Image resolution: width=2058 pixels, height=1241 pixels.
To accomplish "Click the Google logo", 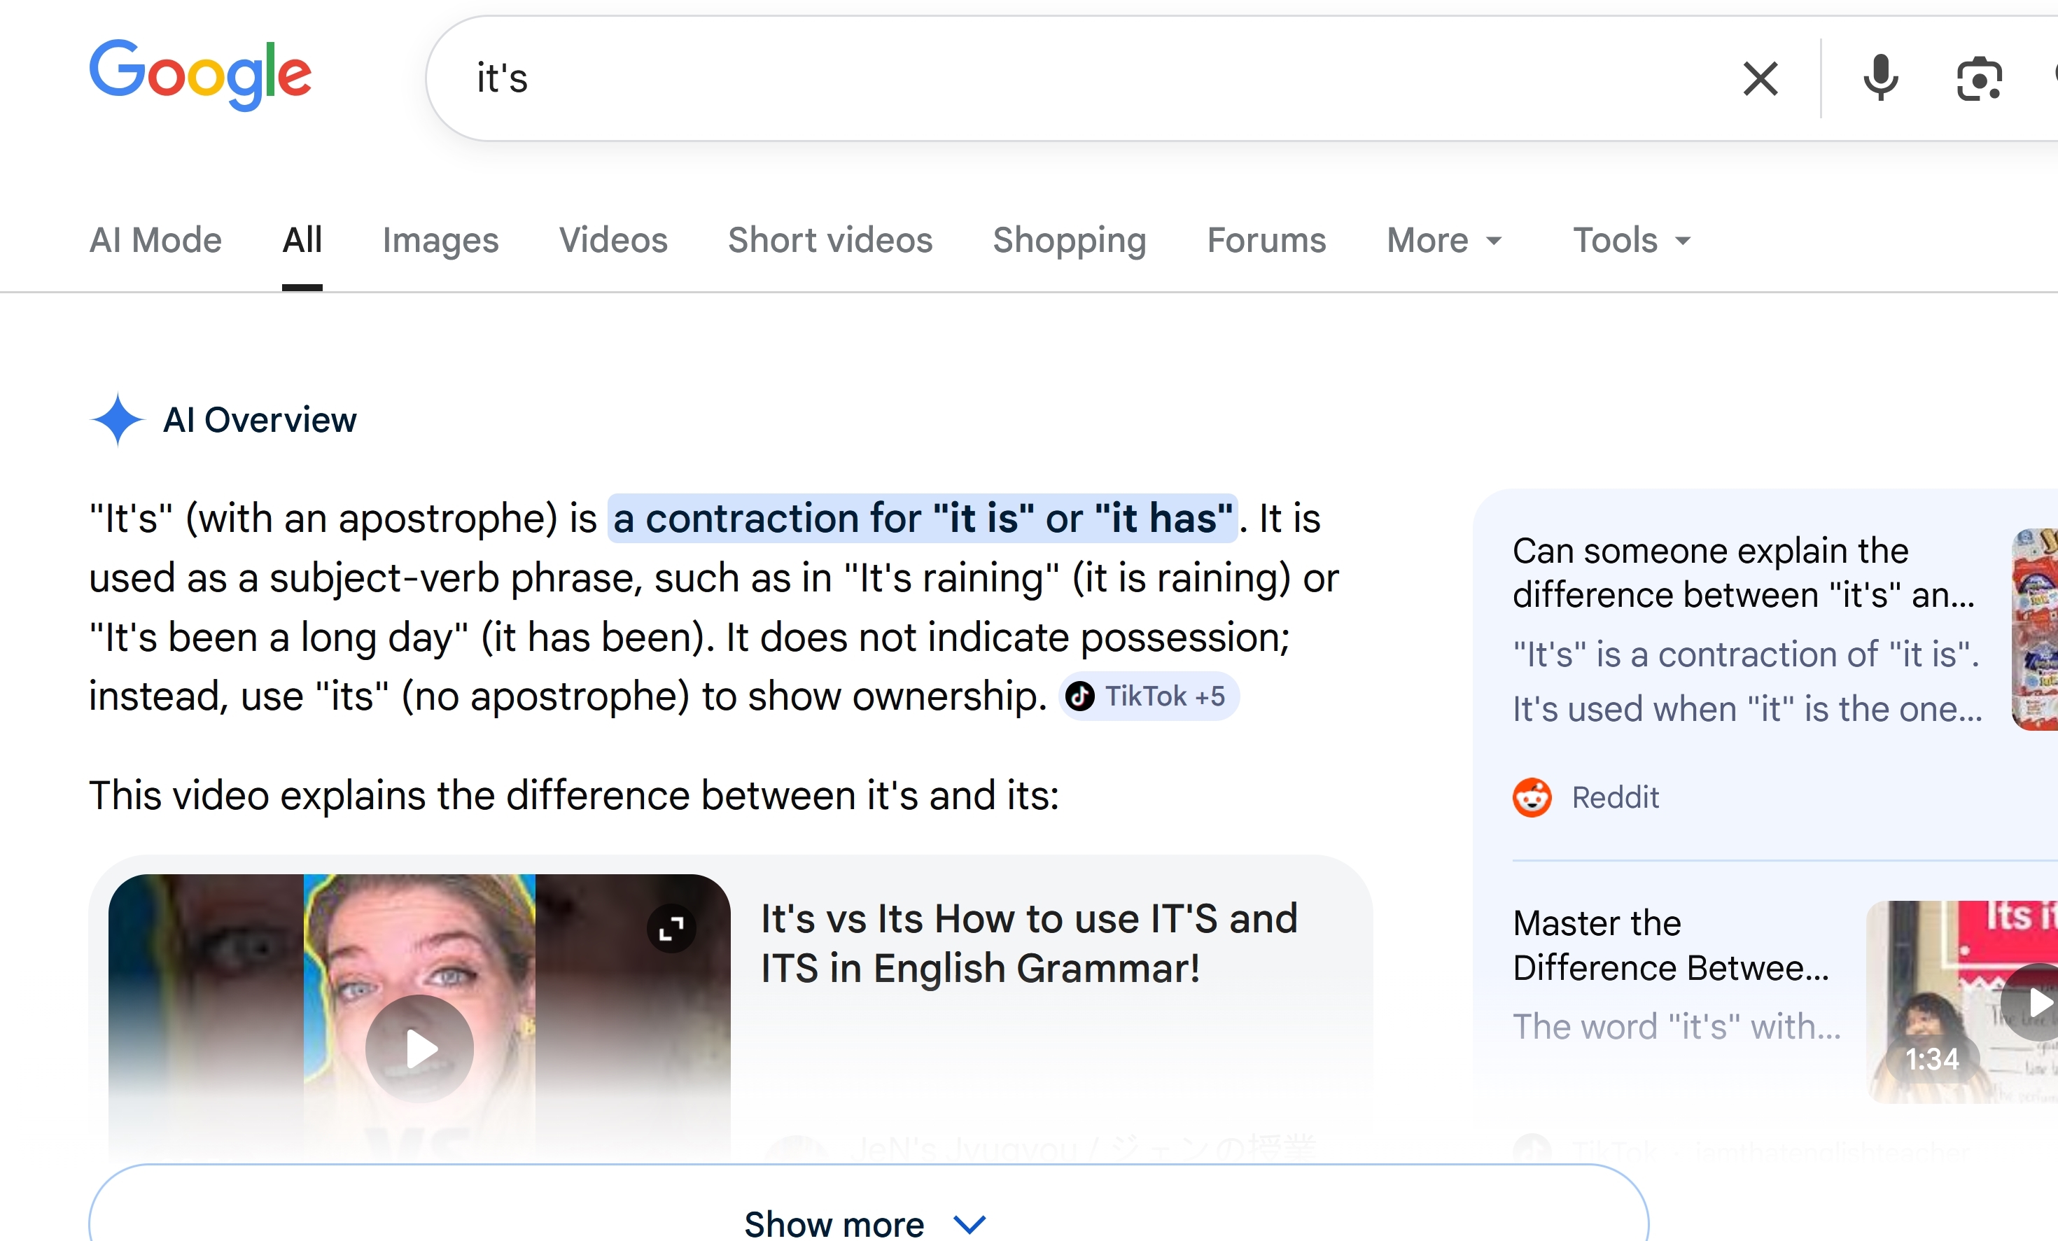I will (x=200, y=75).
